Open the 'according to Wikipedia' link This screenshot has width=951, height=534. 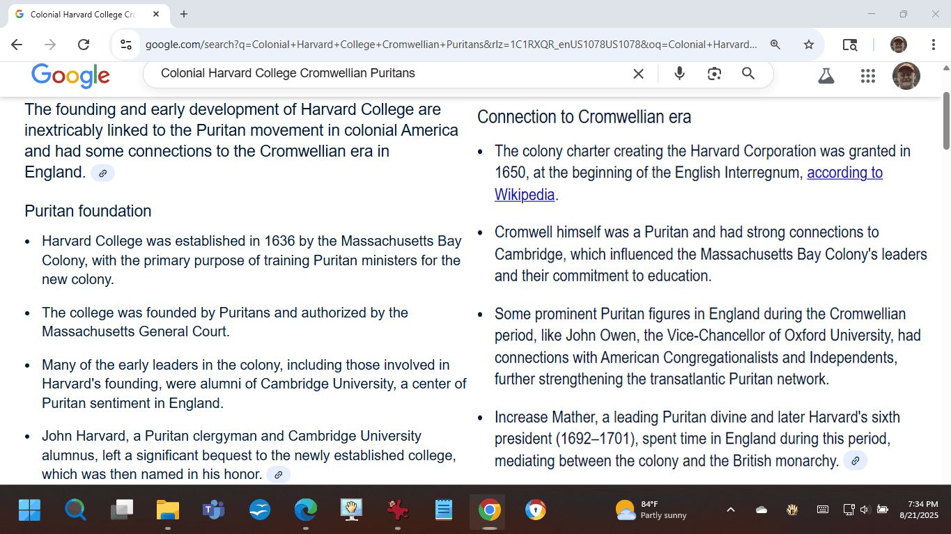coord(844,173)
